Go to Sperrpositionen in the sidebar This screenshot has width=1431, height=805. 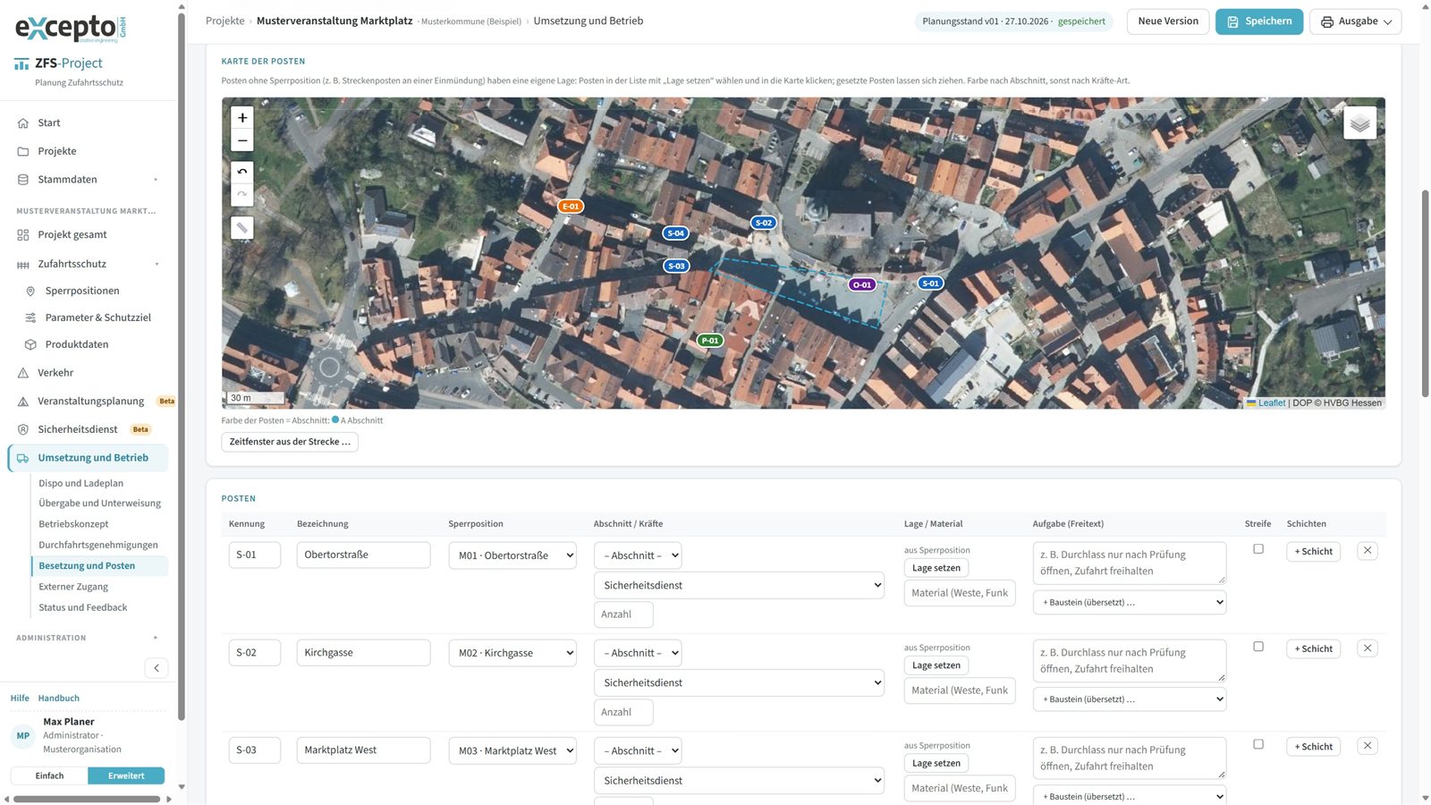[x=82, y=291]
